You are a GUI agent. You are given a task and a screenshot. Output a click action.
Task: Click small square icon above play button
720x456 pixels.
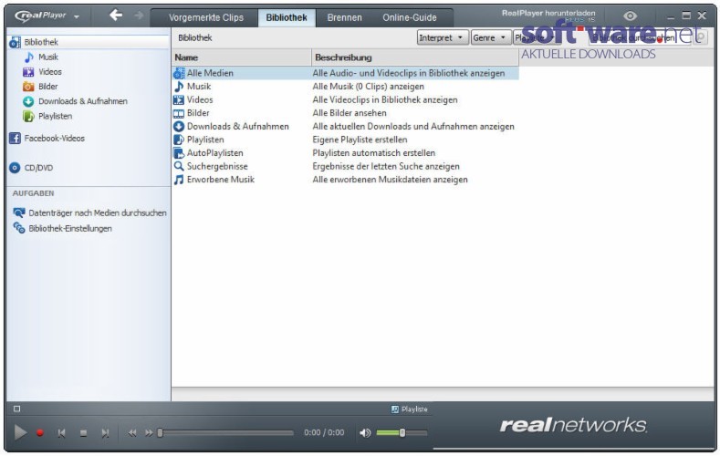[x=17, y=409]
